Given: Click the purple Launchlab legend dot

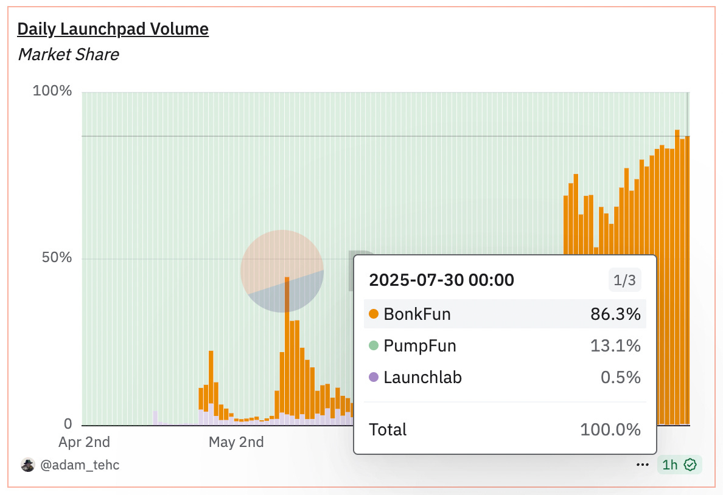Looking at the screenshot, I should (374, 378).
